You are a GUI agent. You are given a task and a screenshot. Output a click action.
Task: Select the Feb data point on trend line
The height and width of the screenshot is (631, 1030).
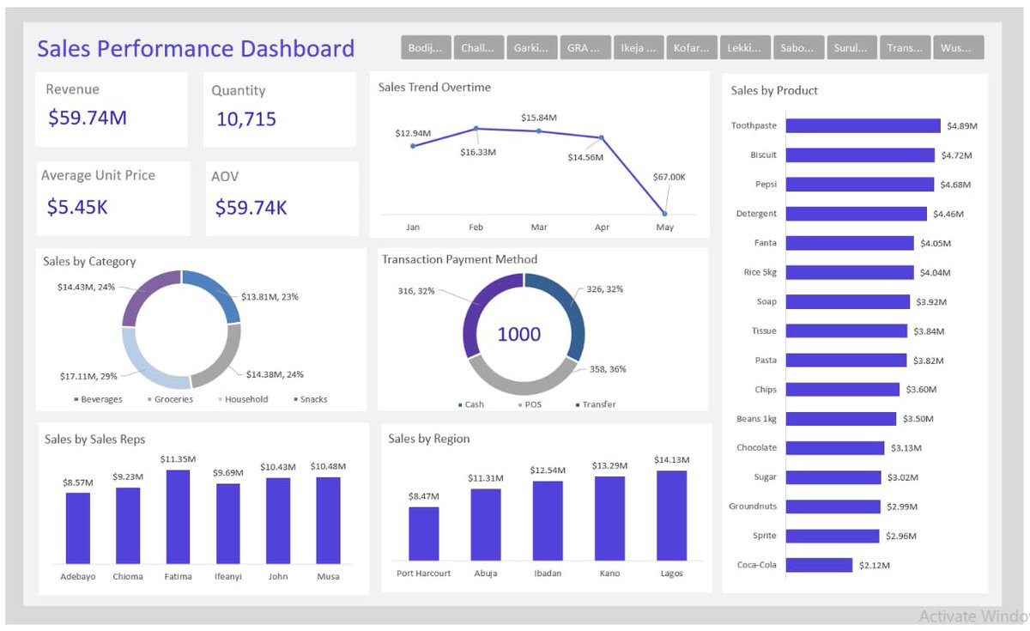coord(476,129)
